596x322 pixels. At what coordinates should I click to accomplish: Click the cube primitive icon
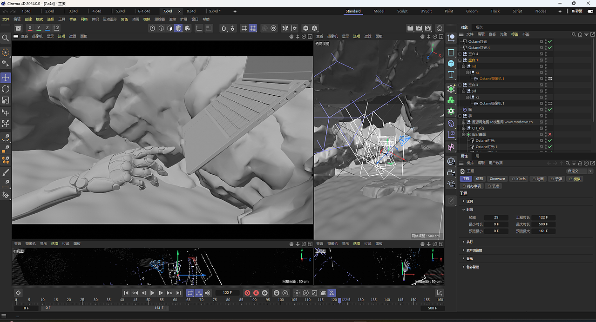[451, 63]
